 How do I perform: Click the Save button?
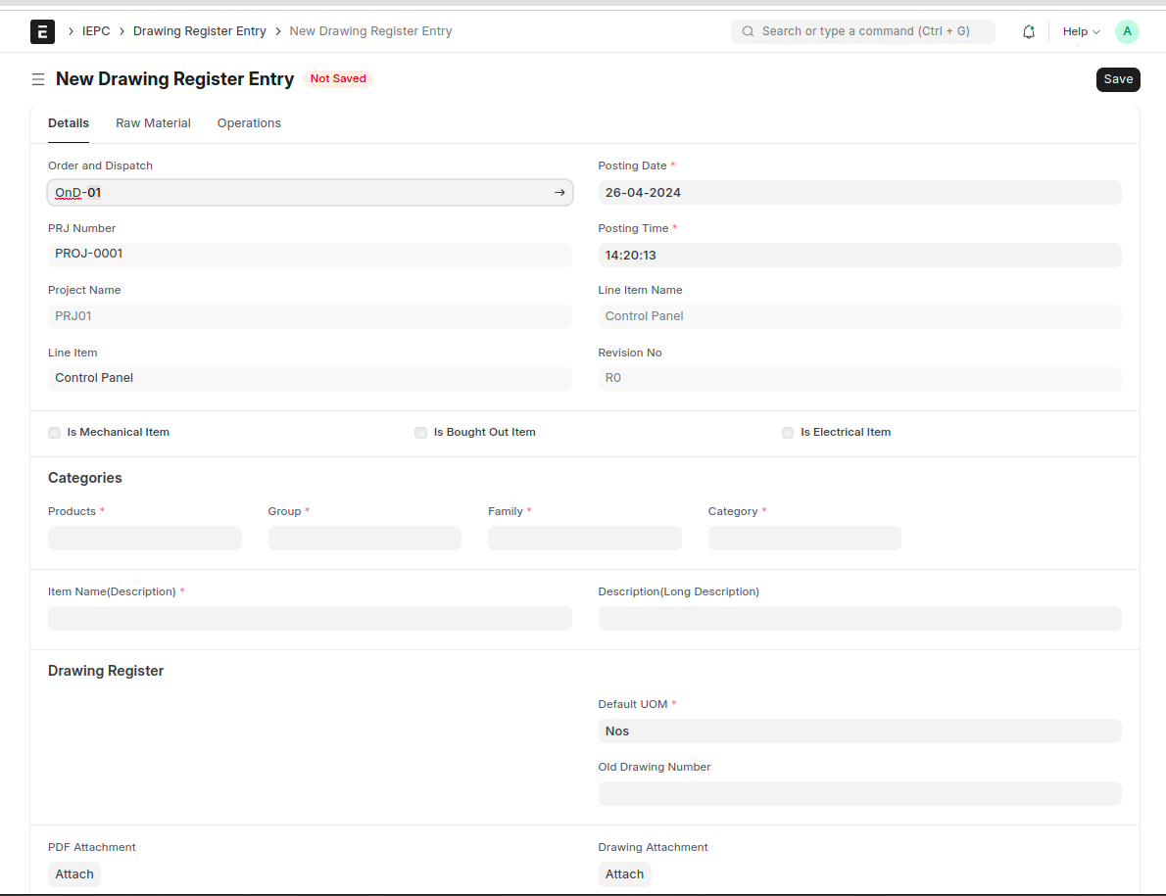[1118, 79]
